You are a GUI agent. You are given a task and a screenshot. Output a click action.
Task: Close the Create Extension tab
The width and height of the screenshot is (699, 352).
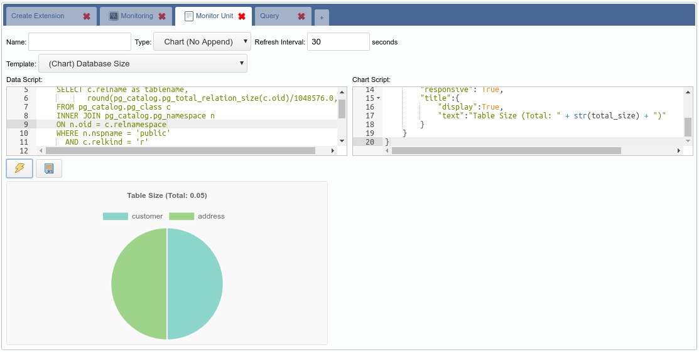pyautogui.click(x=87, y=16)
